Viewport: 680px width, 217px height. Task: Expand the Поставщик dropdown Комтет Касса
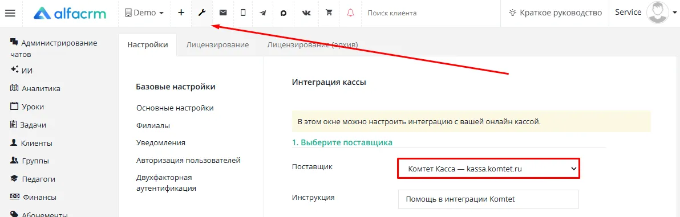pos(489,169)
